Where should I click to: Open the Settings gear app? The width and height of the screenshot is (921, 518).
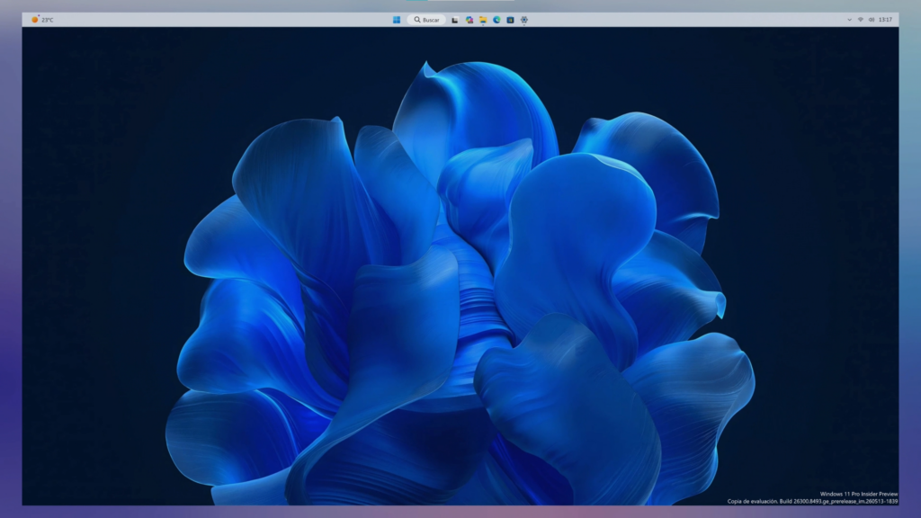524,20
